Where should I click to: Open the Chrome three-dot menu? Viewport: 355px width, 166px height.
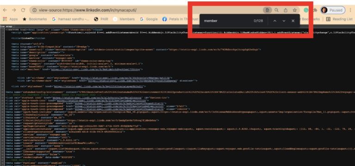351,10
